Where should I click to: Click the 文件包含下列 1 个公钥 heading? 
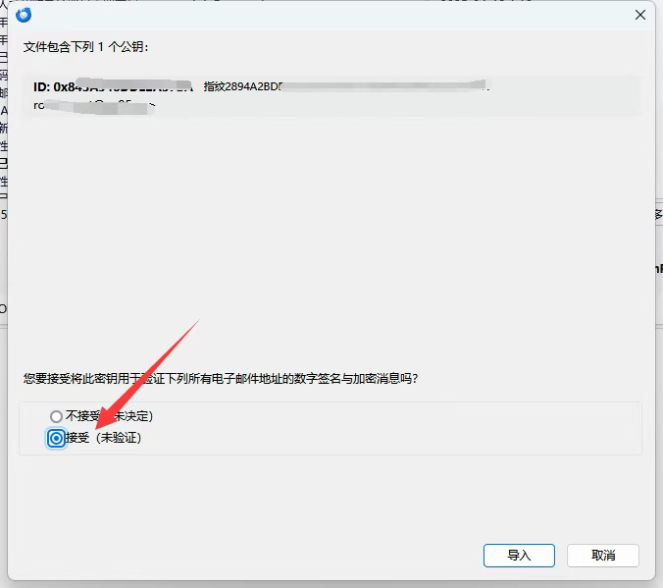point(87,46)
